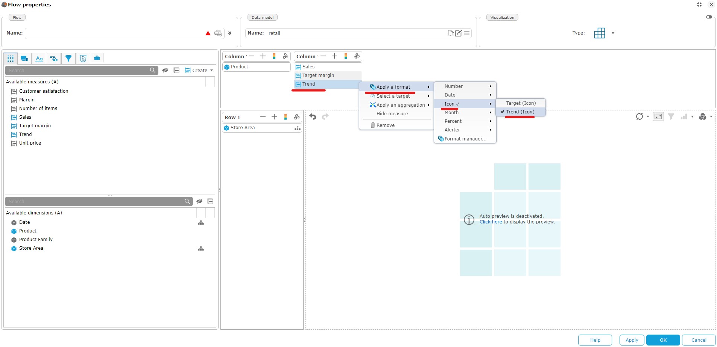Click the refresh preview icon
Image resolution: width=717 pixels, height=347 pixels.
tap(639, 117)
